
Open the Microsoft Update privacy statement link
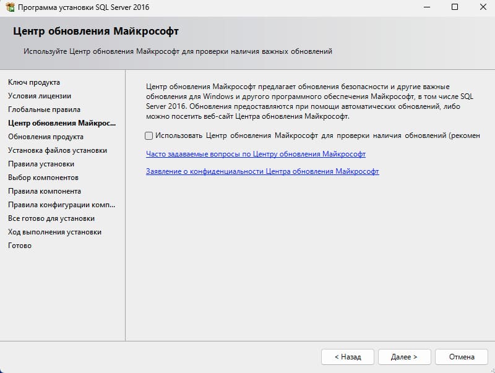[262, 171]
